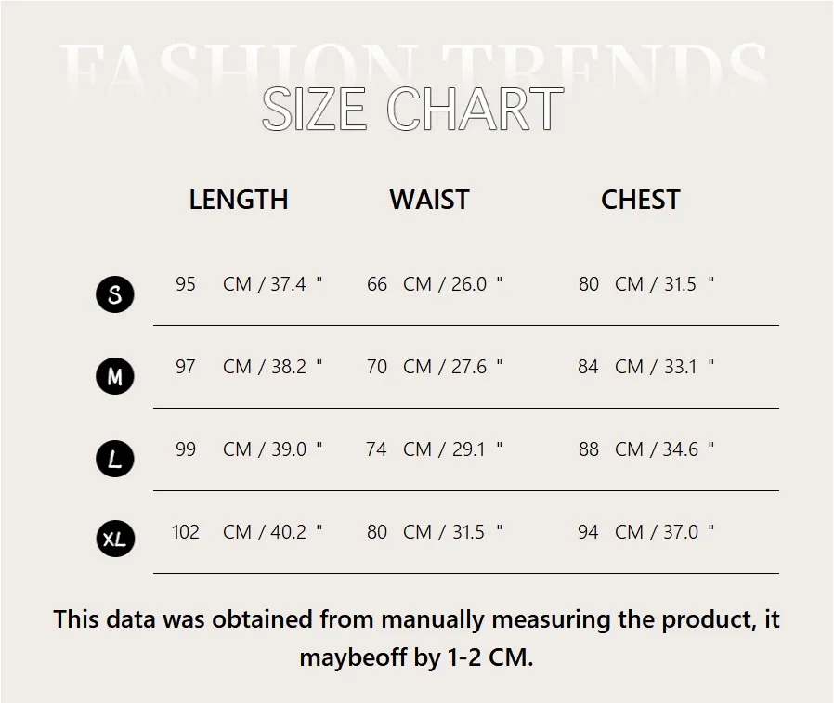
Task: Select the 99 CM / 39.0 length value
Action: tap(249, 449)
